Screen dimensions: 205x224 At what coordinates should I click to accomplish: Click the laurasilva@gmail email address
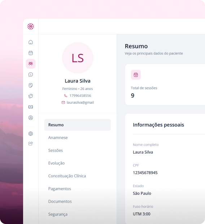coord(80,103)
